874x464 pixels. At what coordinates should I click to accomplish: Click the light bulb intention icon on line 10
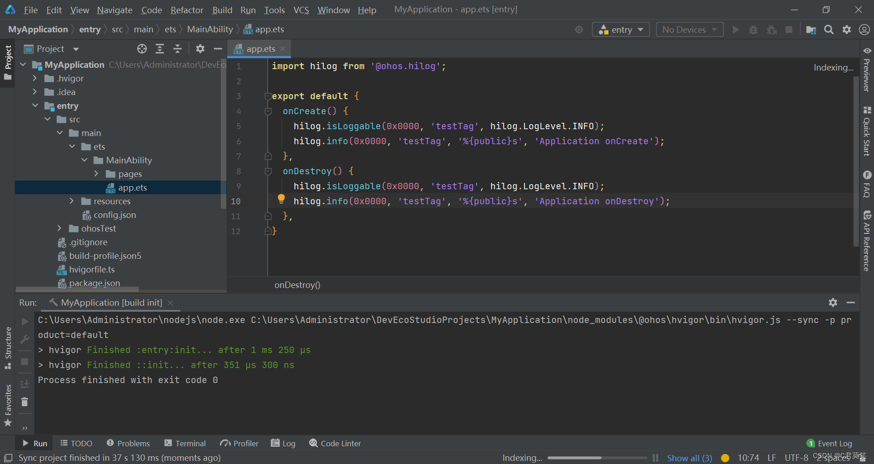pyautogui.click(x=281, y=198)
